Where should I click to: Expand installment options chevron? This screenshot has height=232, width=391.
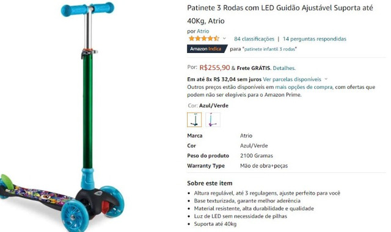pyautogui.click(x=326, y=79)
